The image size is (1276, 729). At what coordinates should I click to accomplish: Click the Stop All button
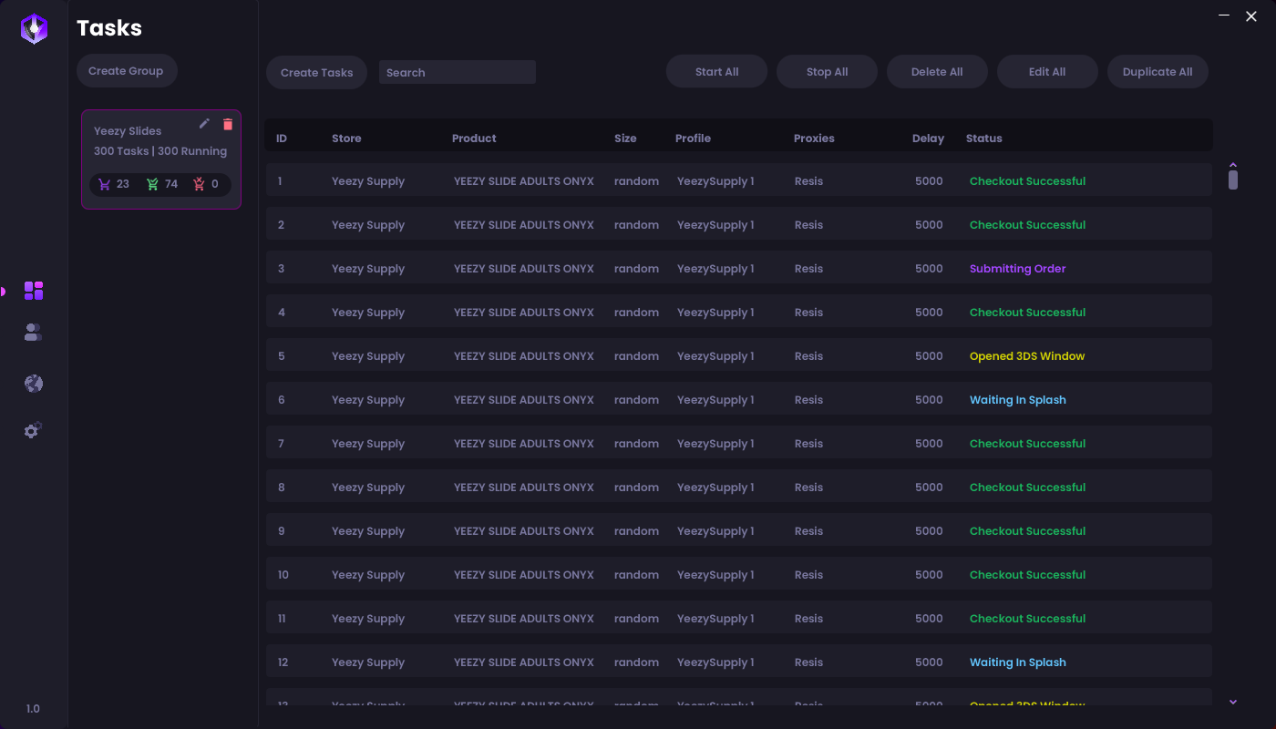coord(828,72)
